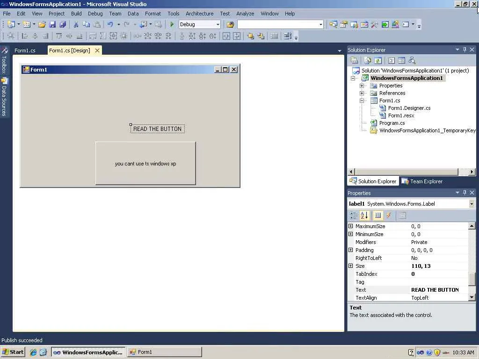Collapse the Form1.cs tree node
The height and width of the screenshot is (359, 479).
[362, 101]
